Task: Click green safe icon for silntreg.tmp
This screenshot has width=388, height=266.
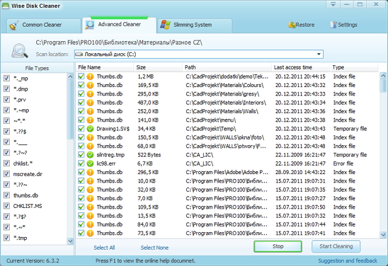Action: pos(90,155)
